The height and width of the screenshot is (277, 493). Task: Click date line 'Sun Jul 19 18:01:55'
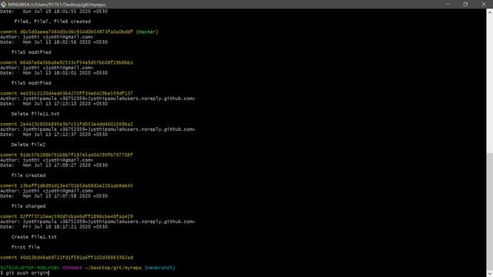point(54,12)
